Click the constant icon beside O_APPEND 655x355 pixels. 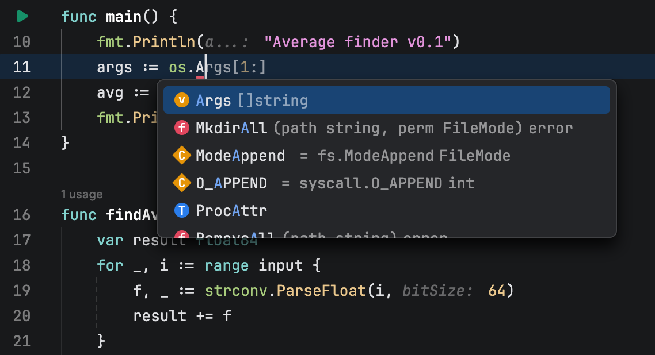tap(181, 183)
